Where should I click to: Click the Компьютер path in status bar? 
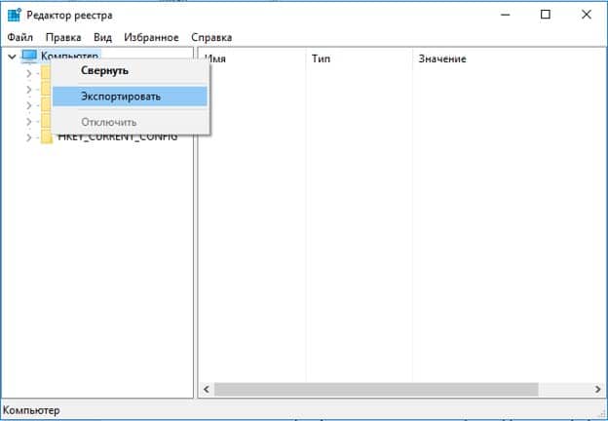pyautogui.click(x=31, y=410)
